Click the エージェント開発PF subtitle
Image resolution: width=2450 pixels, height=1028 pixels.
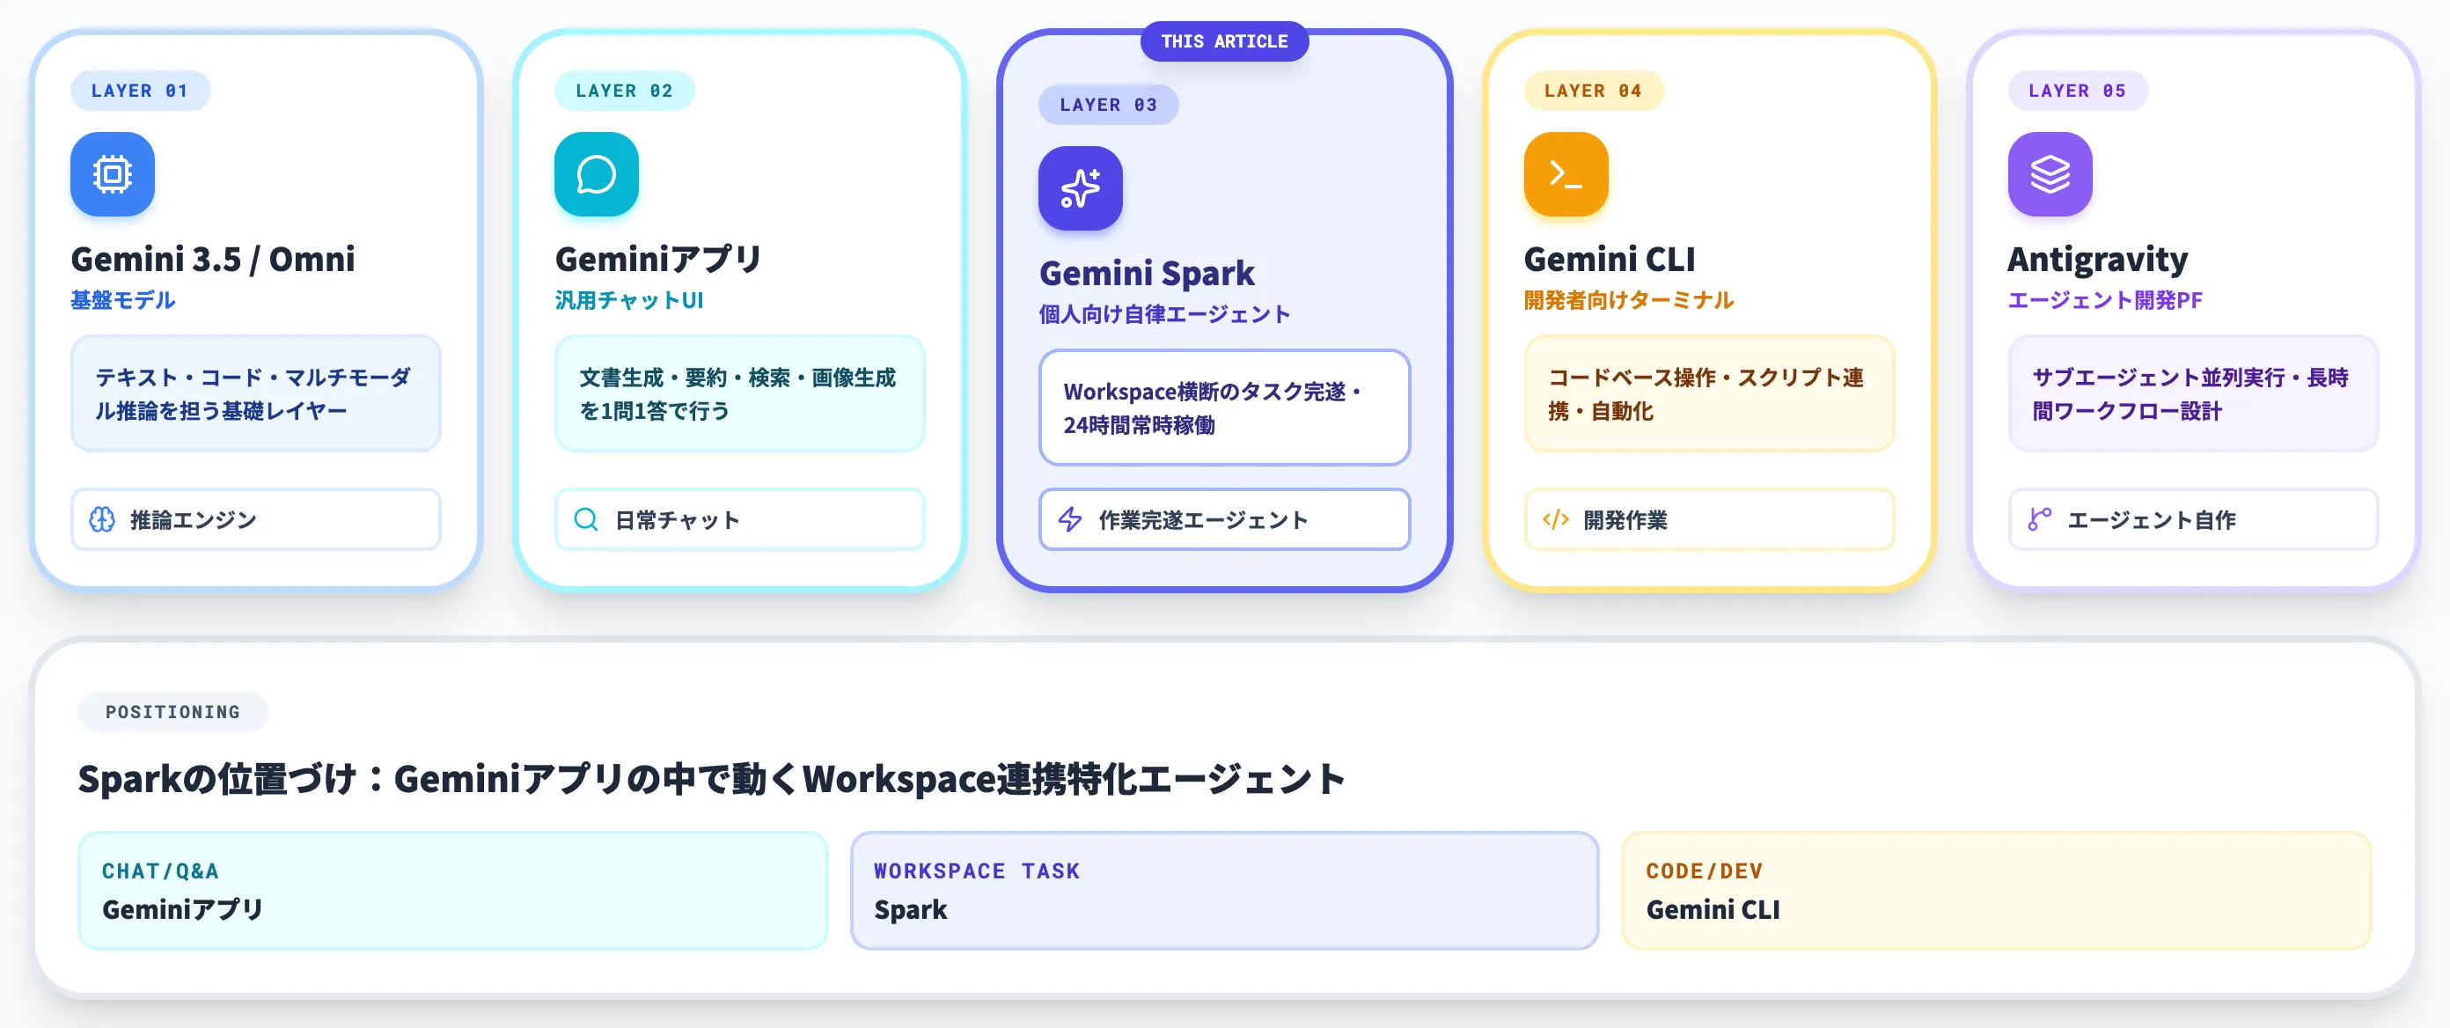[2105, 300]
